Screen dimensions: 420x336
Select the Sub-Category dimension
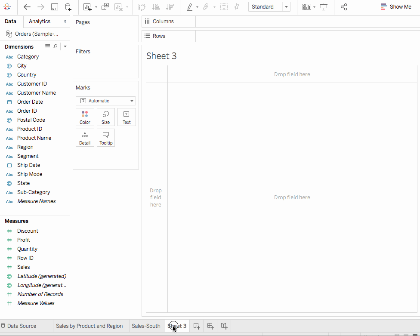click(x=34, y=192)
